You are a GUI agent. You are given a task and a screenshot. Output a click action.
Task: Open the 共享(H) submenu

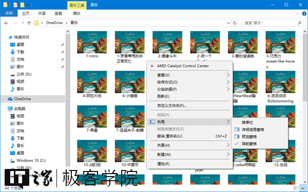pyautogui.click(x=189, y=145)
